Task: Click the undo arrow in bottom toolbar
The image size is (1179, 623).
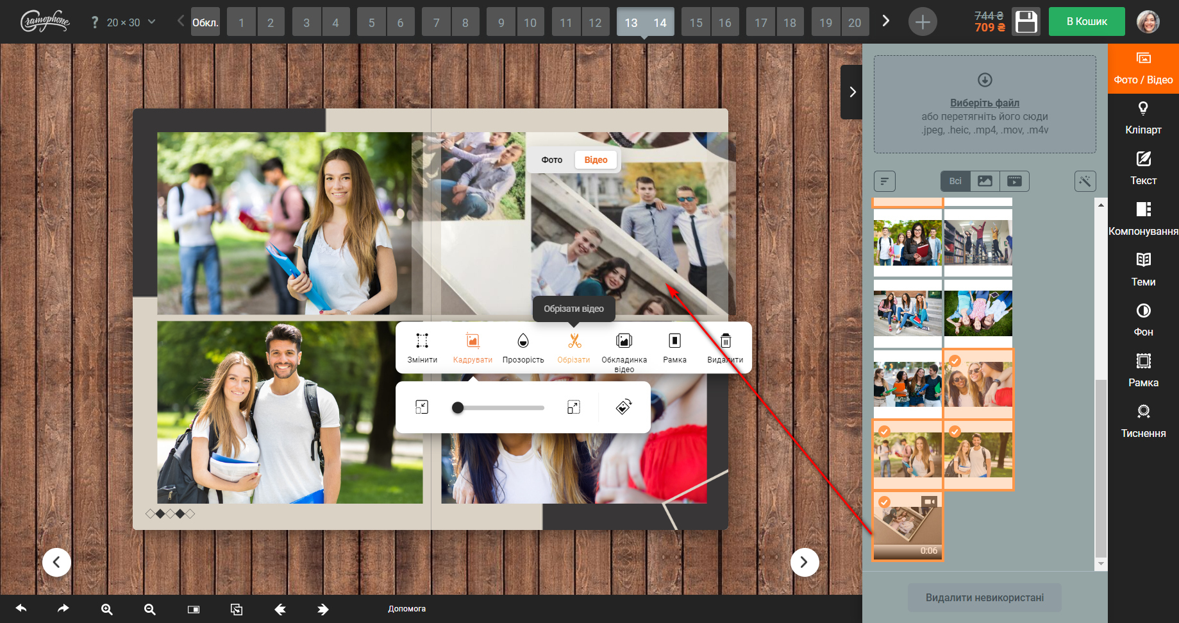Action: (21, 609)
